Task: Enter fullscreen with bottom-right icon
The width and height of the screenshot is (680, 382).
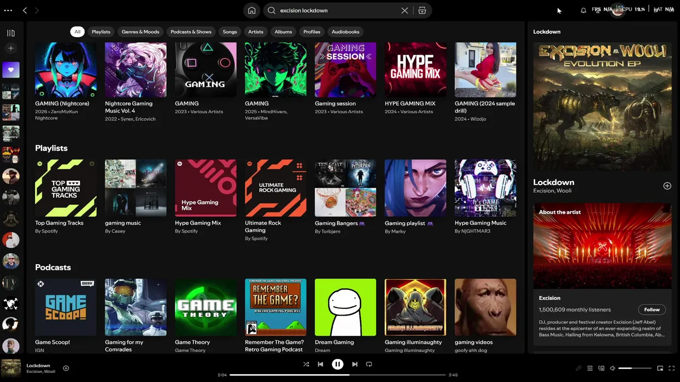Action: (x=671, y=368)
